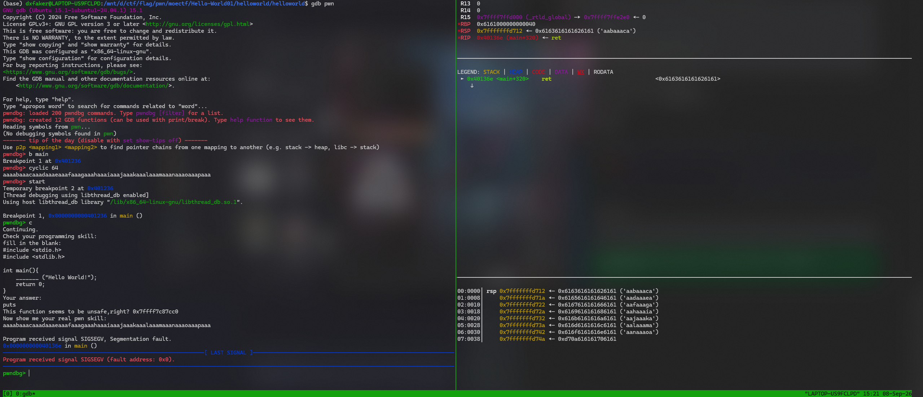Click the RSP register address 0x7fffffffd712

click(x=500, y=31)
